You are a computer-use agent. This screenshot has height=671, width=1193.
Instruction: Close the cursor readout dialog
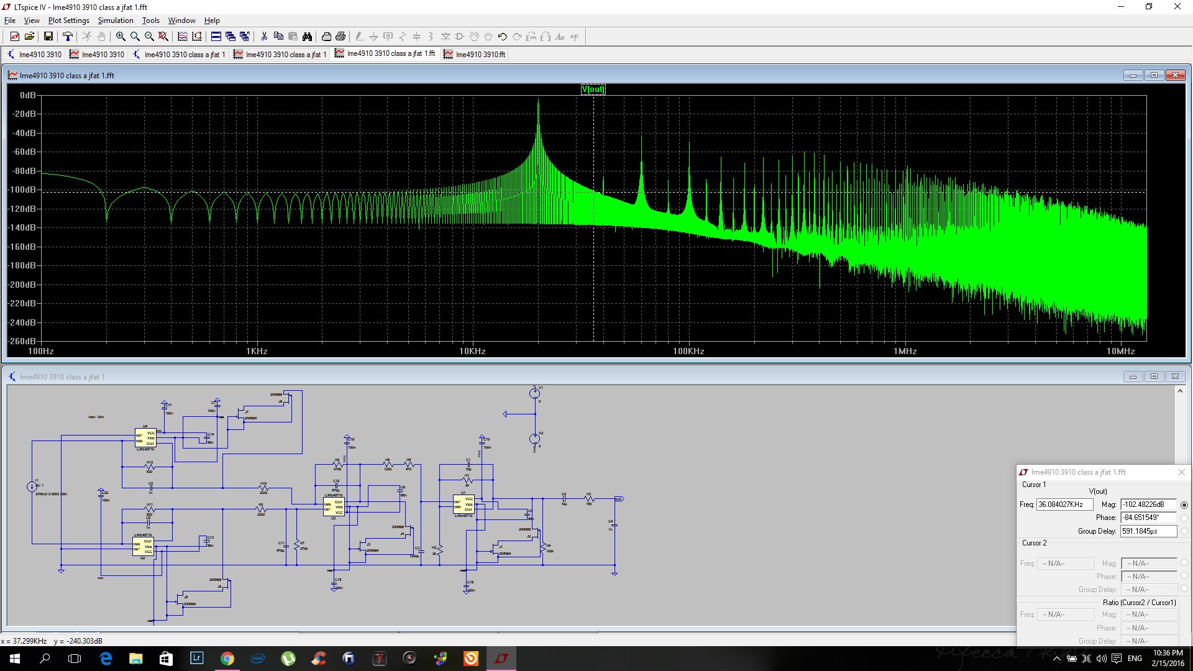click(x=1182, y=472)
